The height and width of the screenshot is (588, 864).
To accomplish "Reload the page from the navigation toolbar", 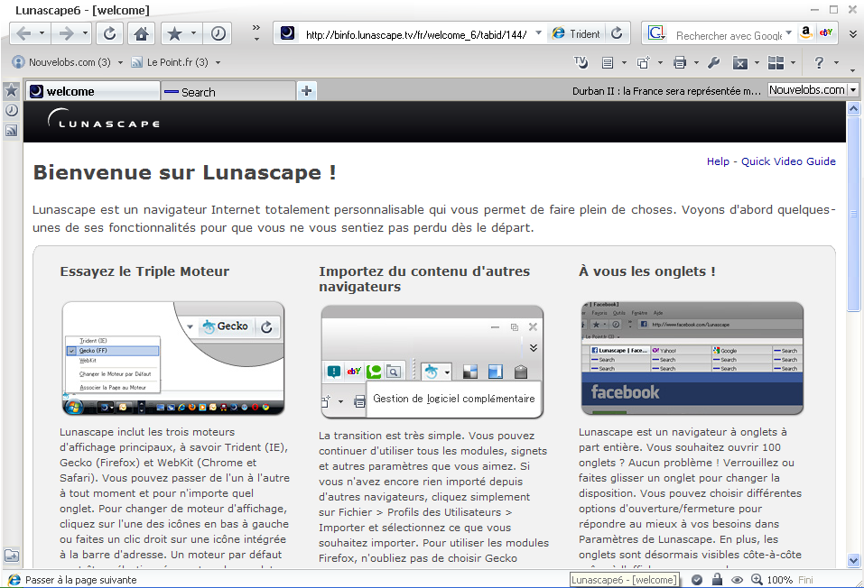I will (109, 34).
